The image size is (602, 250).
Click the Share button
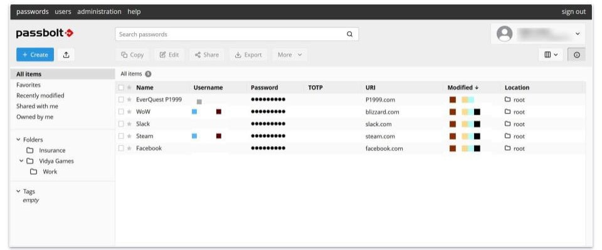(207, 55)
